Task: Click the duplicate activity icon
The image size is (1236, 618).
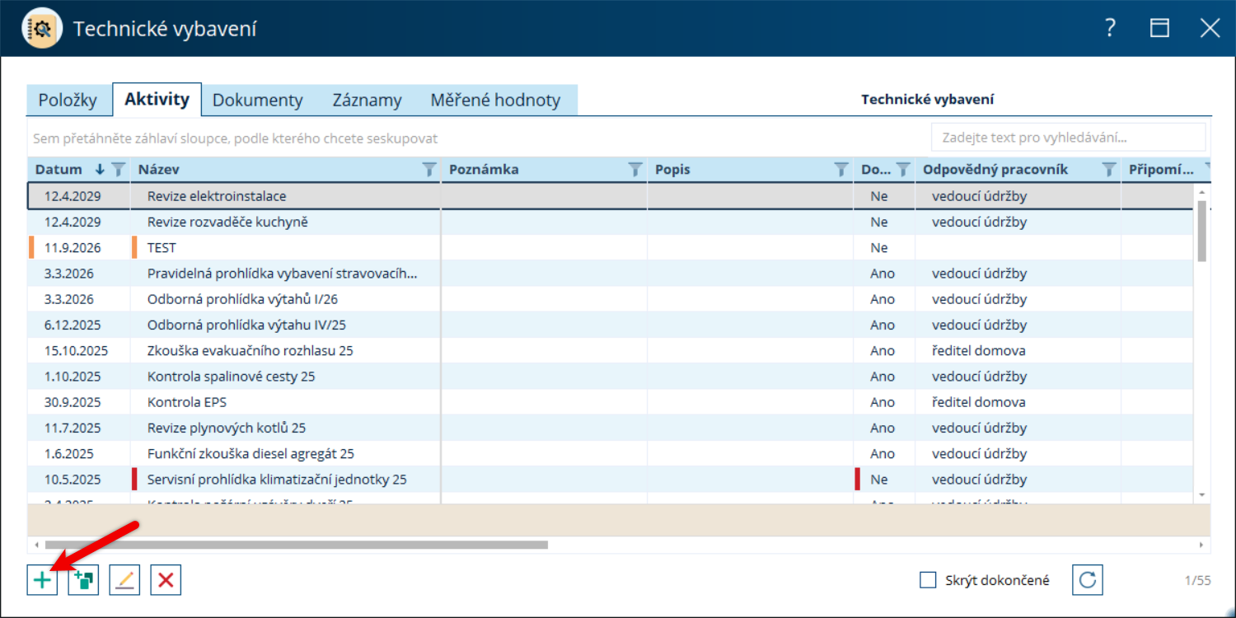Action: [83, 580]
